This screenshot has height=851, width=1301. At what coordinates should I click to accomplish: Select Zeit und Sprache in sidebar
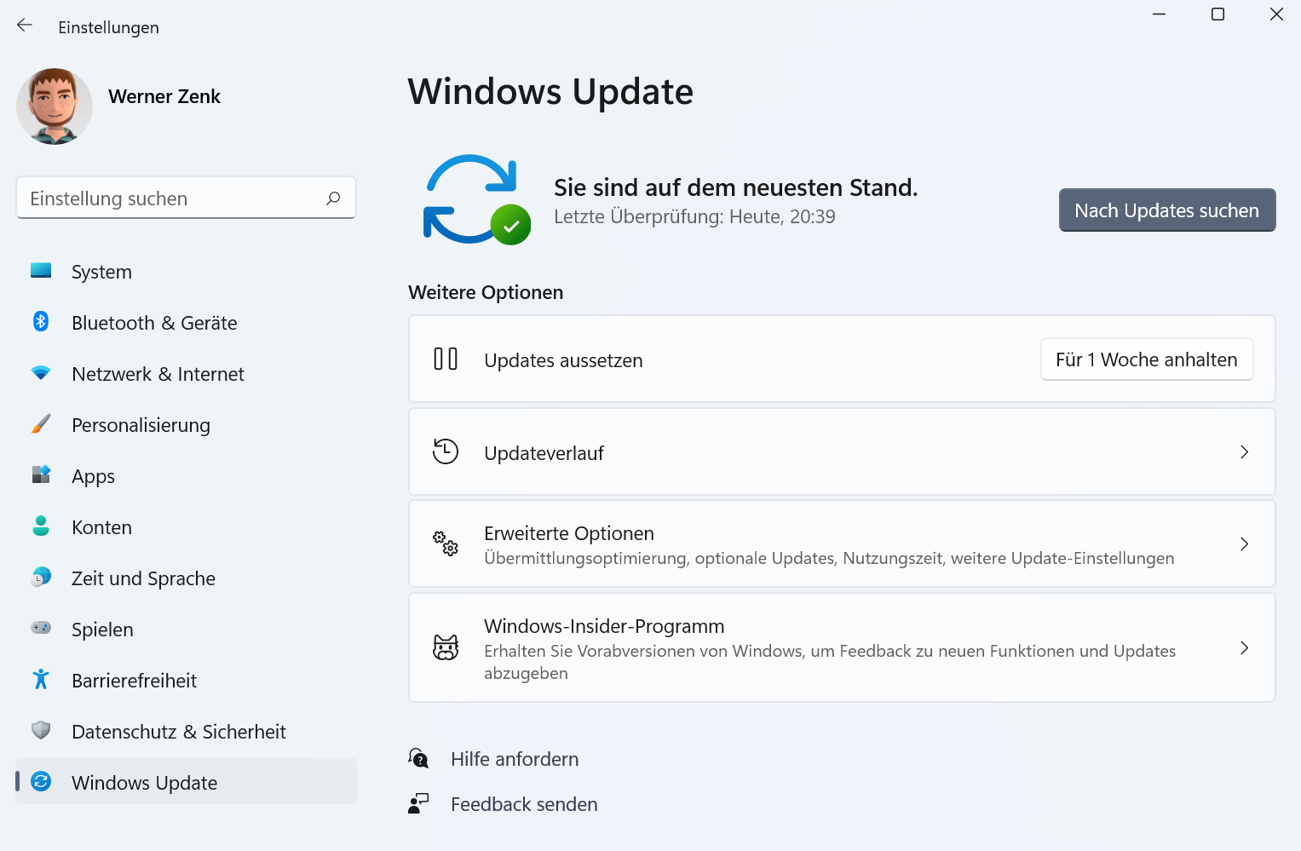point(143,578)
